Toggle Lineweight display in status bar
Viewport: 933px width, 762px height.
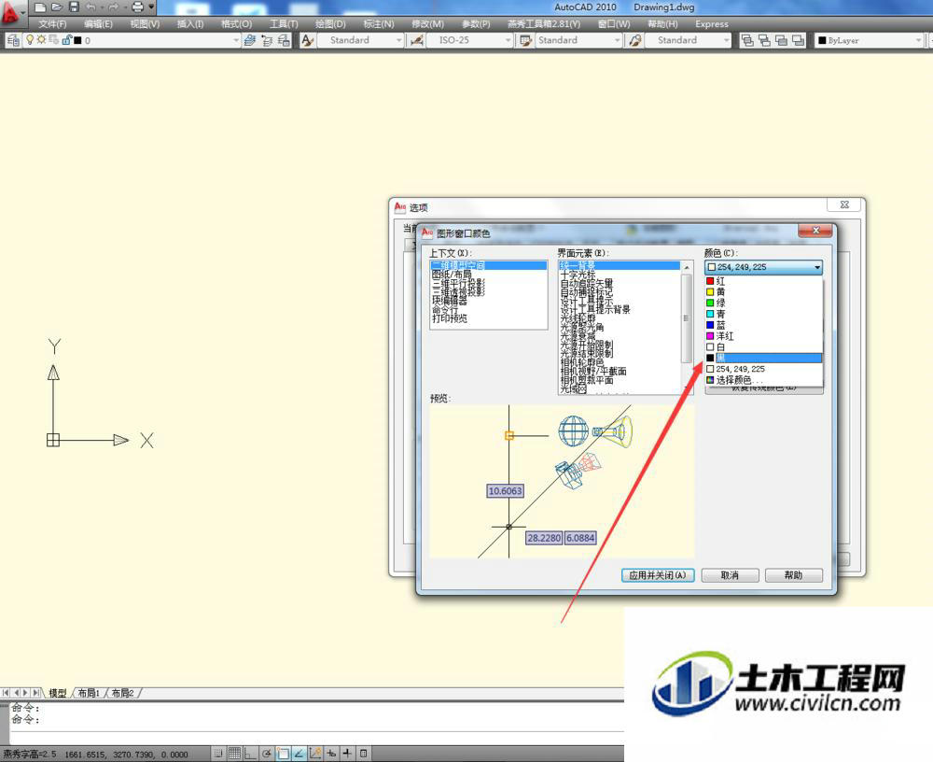click(x=347, y=754)
